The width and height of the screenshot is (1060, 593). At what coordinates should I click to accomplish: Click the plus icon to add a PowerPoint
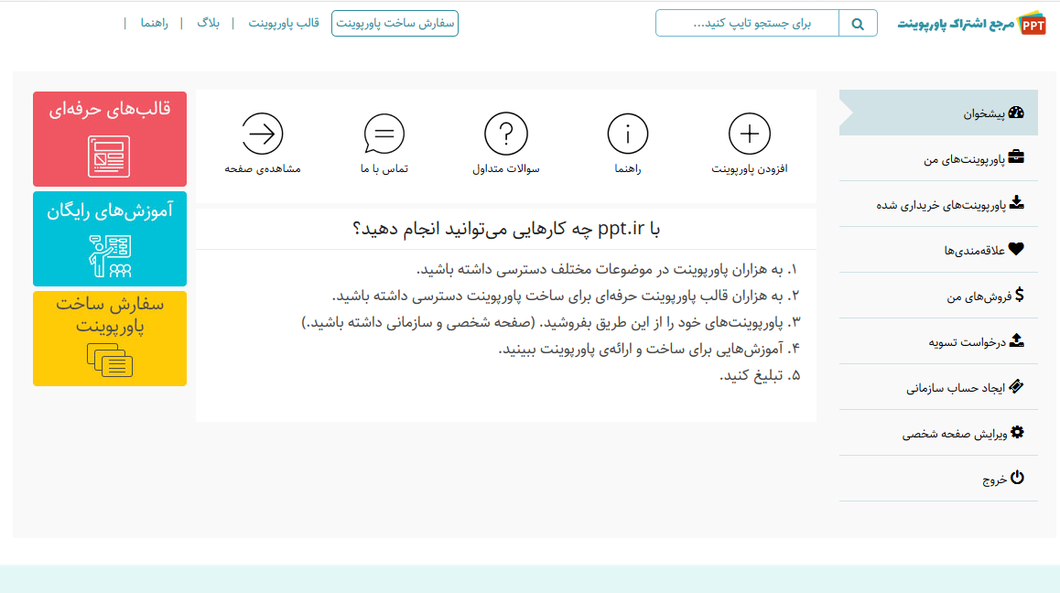pyautogui.click(x=749, y=135)
